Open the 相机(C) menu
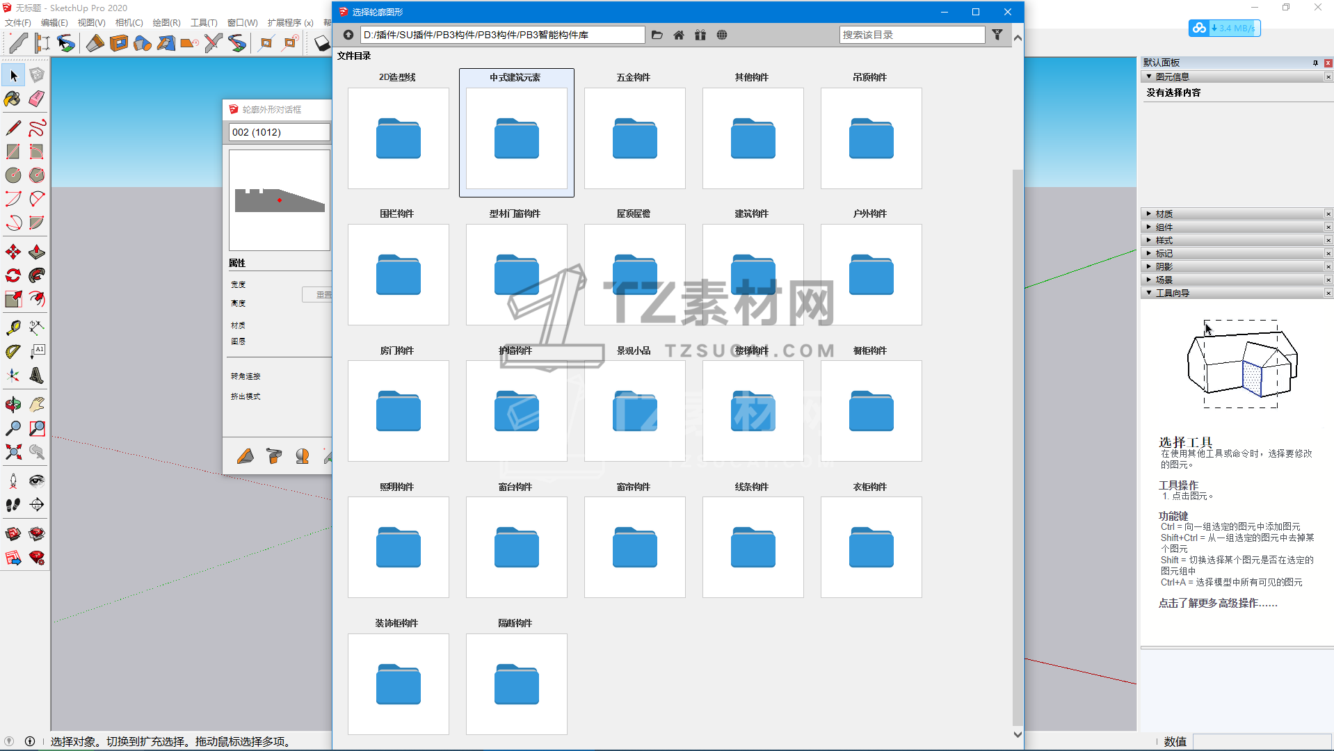This screenshot has height=751, width=1334. pyautogui.click(x=129, y=23)
